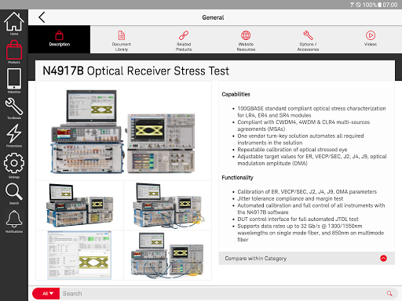Go back using the arrow

(42, 17)
